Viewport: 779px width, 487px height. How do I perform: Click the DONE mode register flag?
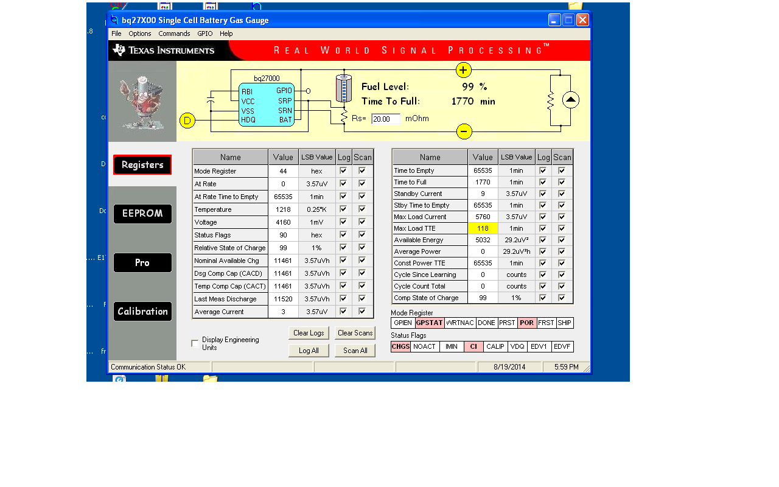click(487, 323)
